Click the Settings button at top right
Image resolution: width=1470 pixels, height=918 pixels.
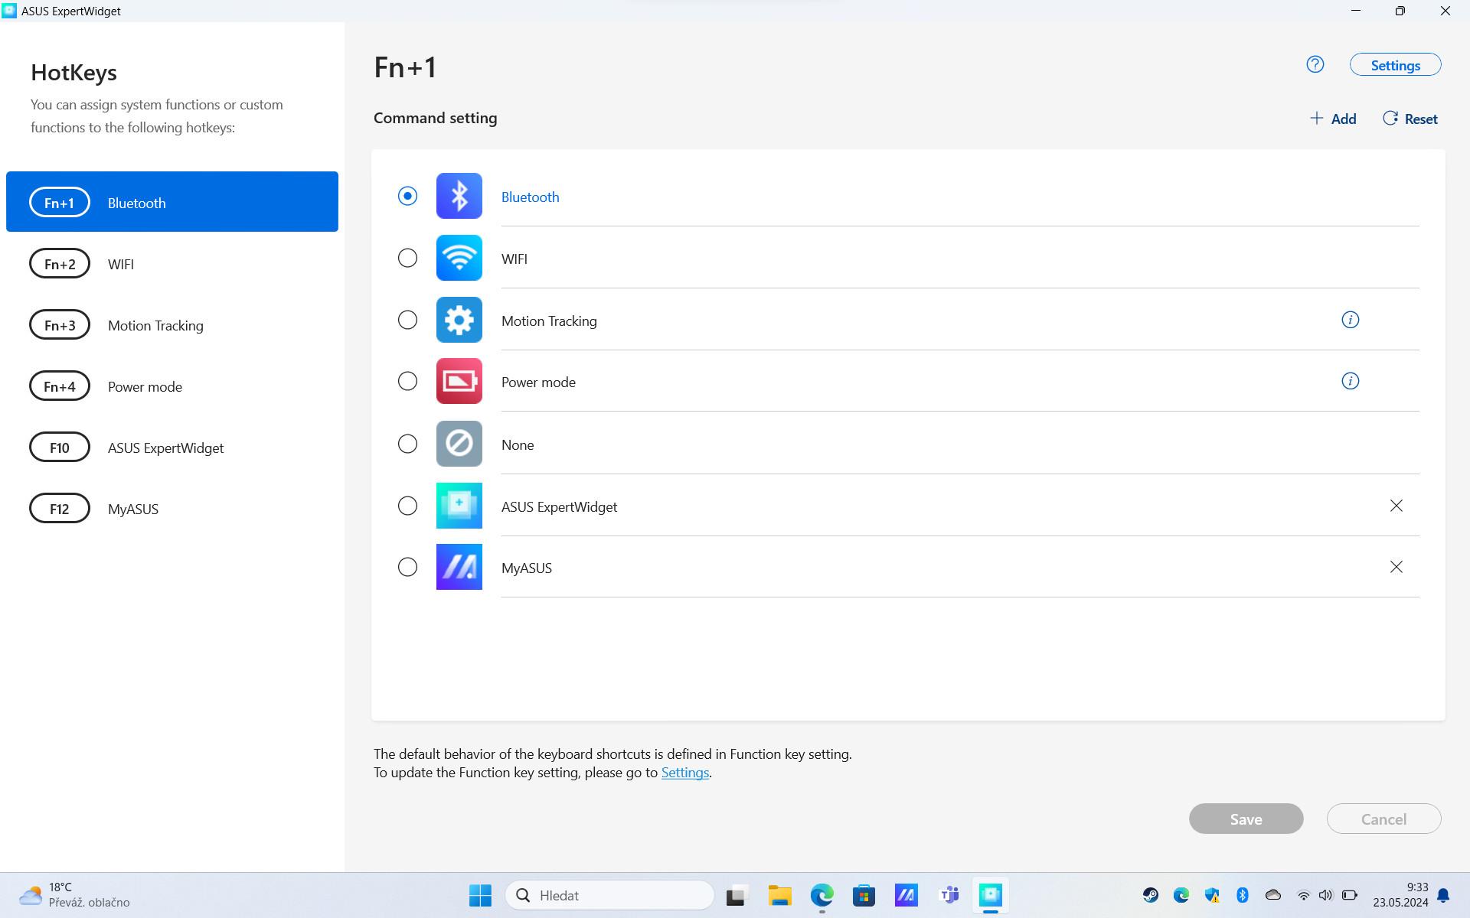pyautogui.click(x=1395, y=65)
